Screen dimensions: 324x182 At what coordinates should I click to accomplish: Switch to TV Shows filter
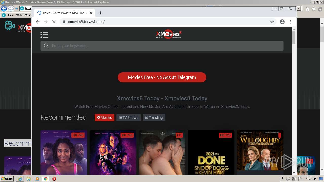pyautogui.click(x=129, y=118)
